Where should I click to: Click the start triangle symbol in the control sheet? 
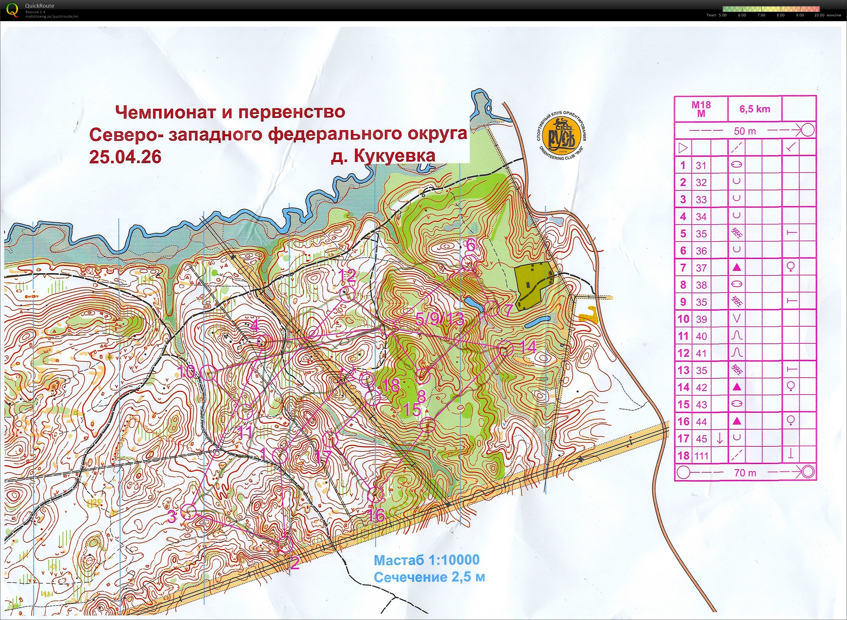pyautogui.click(x=683, y=148)
